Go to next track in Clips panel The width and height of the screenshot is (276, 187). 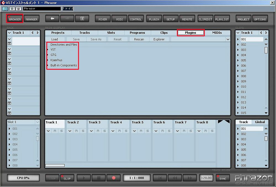click(x=266, y=33)
